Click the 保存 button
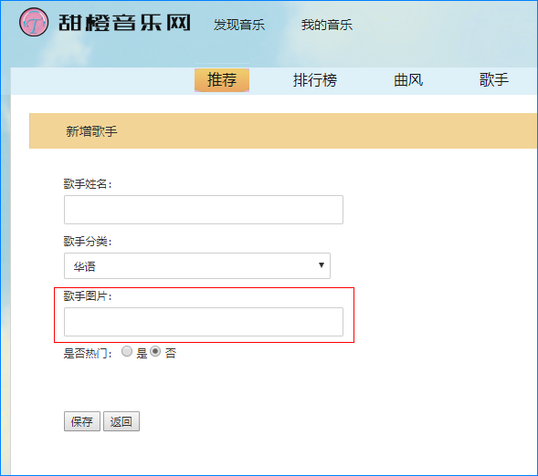This screenshot has height=476, width=538. click(x=82, y=421)
